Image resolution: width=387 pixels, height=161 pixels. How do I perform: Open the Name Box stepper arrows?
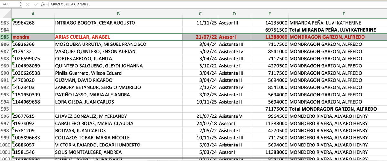[x=21, y=5]
